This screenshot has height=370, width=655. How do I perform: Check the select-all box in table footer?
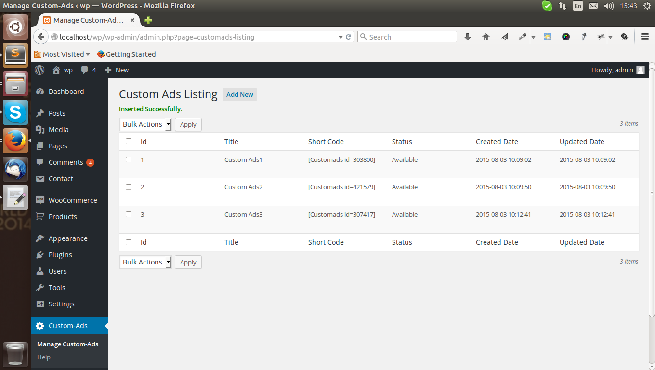point(129,242)
